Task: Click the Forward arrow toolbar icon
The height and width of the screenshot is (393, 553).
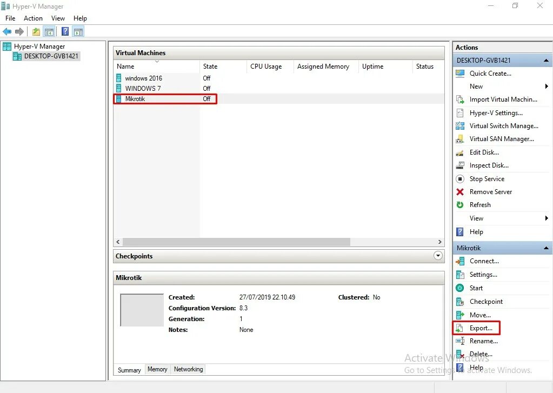Action: pyautogui.click(x=19, y=32)
